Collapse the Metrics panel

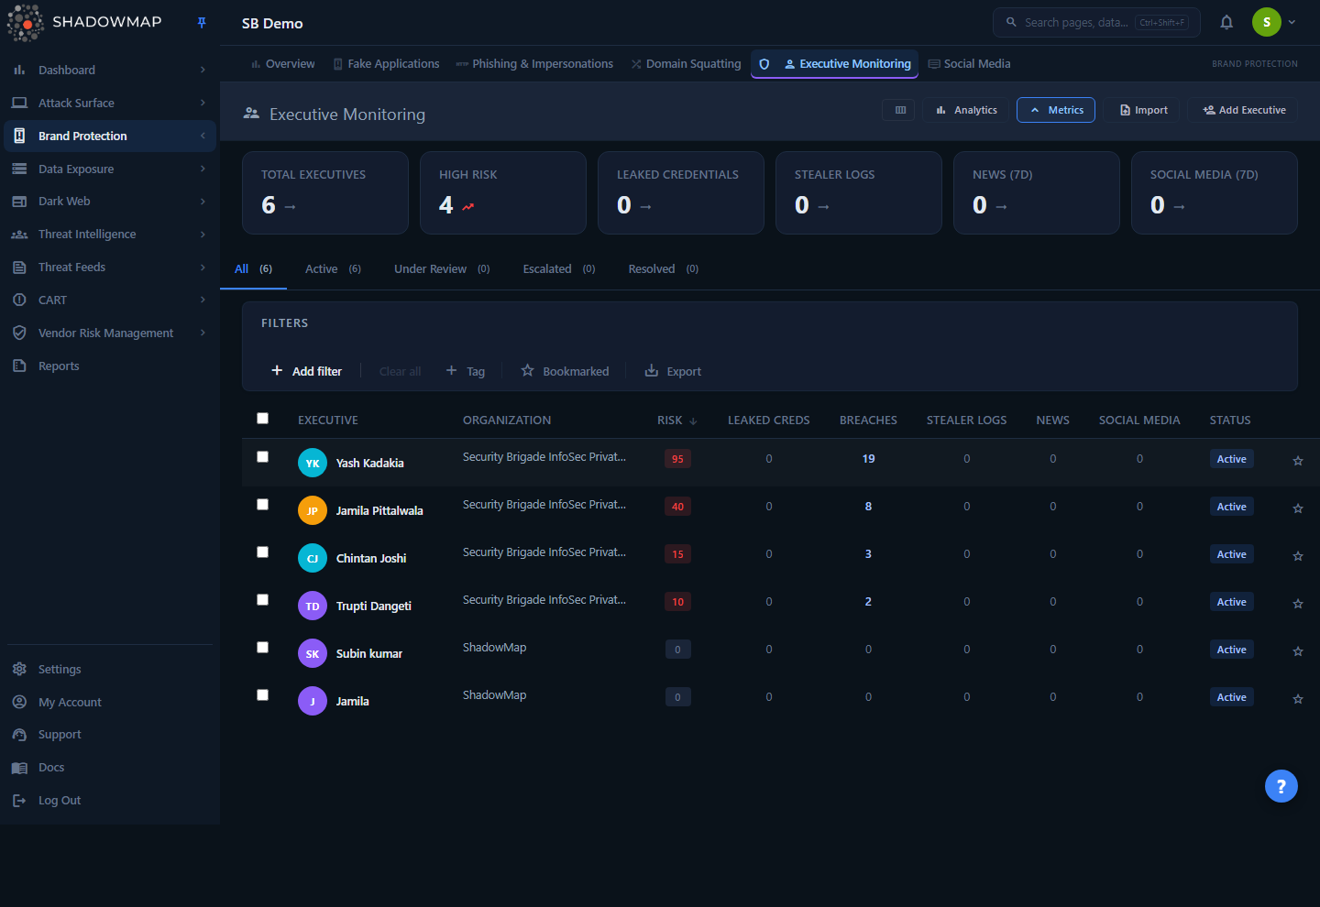click(1056, 110)
